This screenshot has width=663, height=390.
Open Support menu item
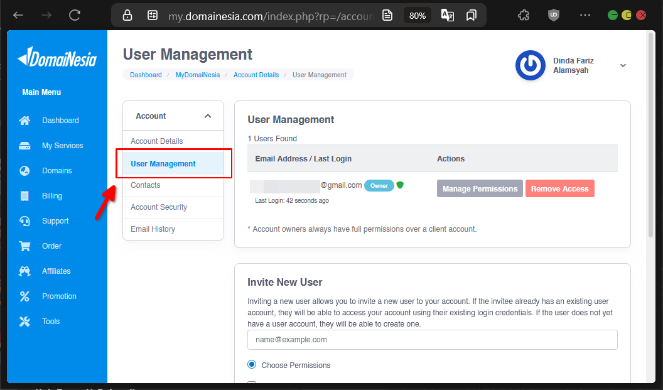(55, 221)
